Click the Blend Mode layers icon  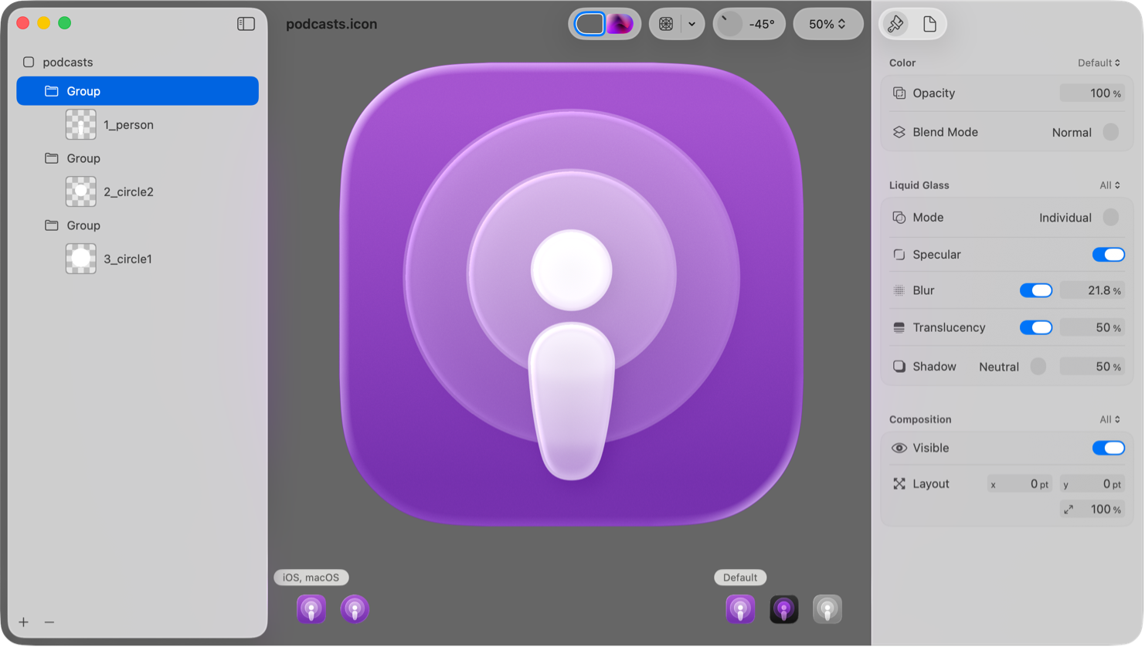tap(899, 132)
